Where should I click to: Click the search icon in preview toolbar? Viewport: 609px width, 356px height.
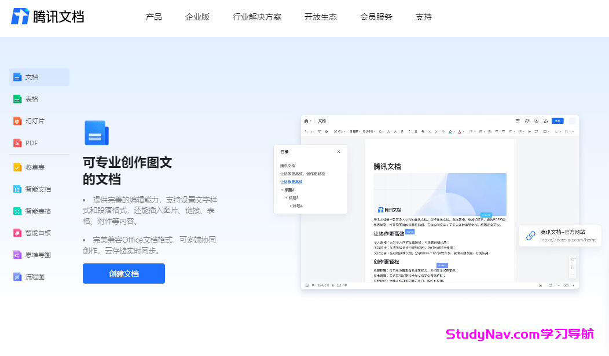[566, 131]
